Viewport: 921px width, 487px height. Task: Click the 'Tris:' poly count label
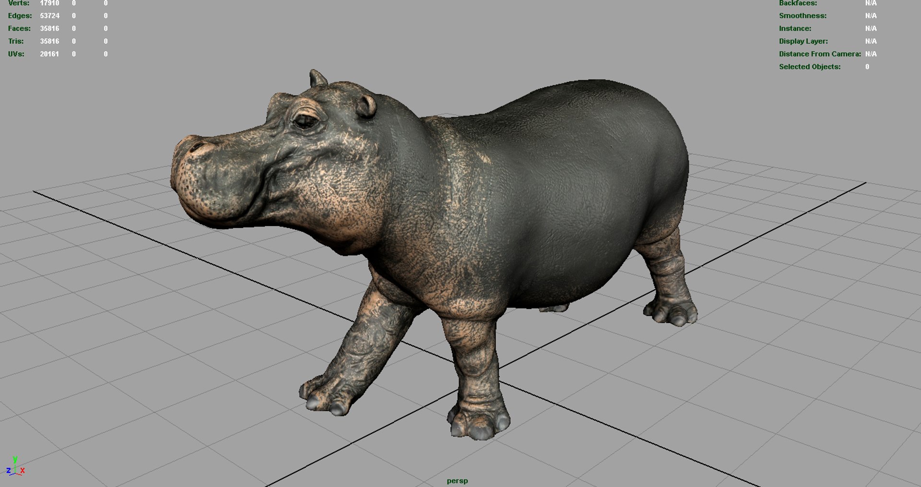pos(16,41)
